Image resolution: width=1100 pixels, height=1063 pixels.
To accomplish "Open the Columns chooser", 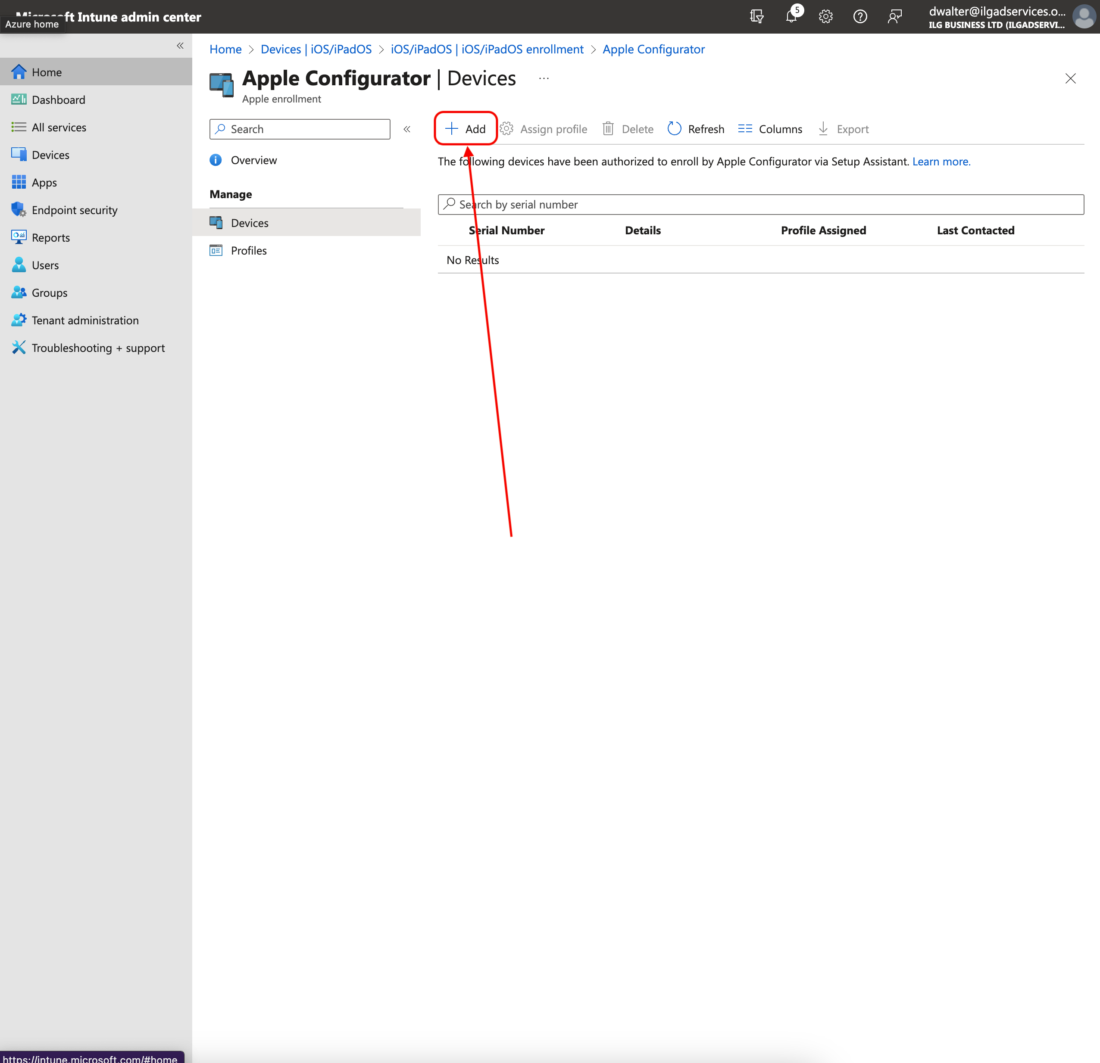I will pos(769,129).
